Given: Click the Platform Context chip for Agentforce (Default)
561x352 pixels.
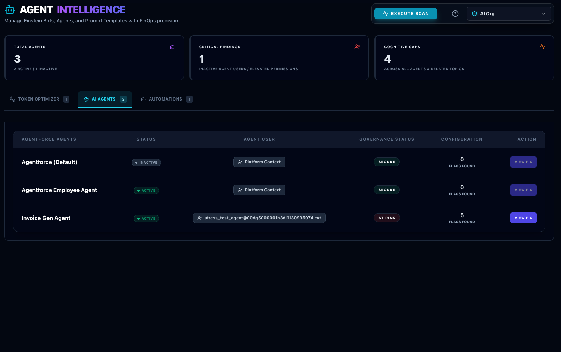Looking at the screenshot, I should click(x=259, y=162).
